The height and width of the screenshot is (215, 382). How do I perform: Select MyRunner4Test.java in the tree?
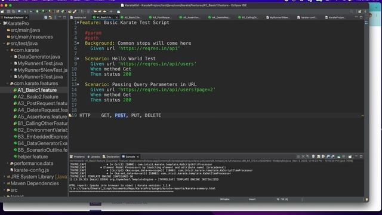click(38, 63)
